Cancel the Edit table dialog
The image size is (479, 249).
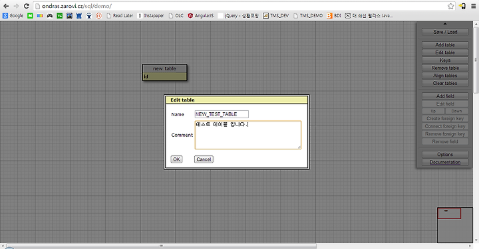[204, 159]
